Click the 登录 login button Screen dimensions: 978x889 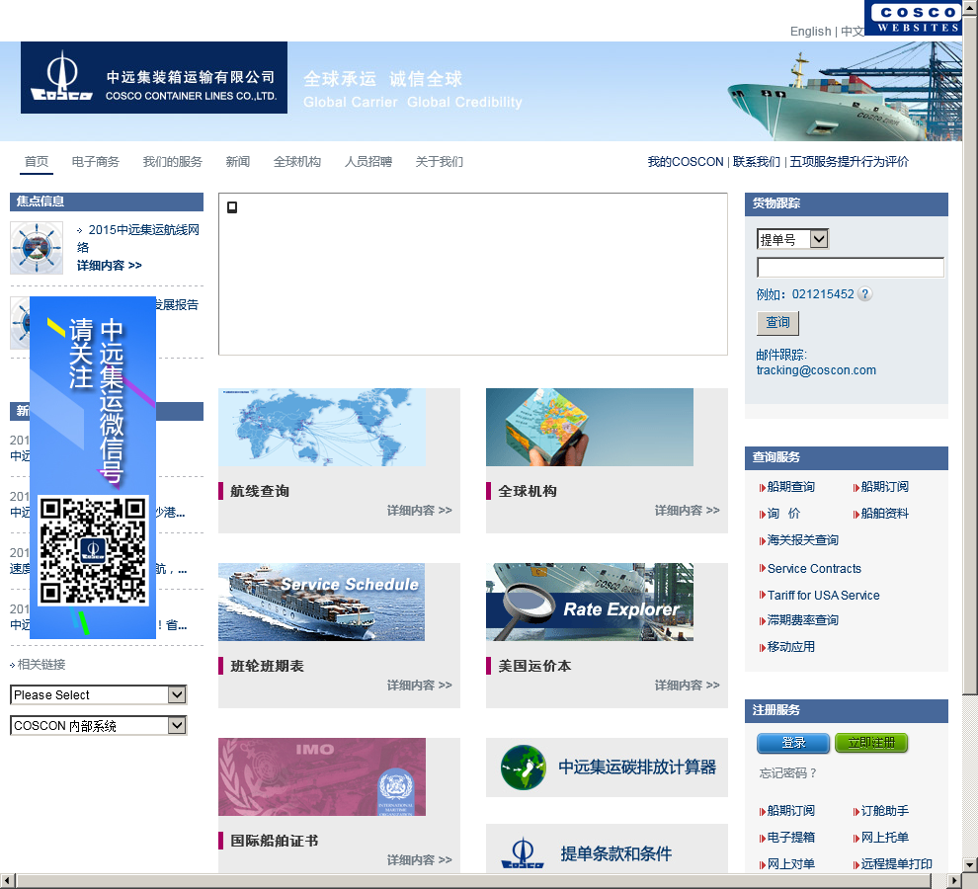793,743
